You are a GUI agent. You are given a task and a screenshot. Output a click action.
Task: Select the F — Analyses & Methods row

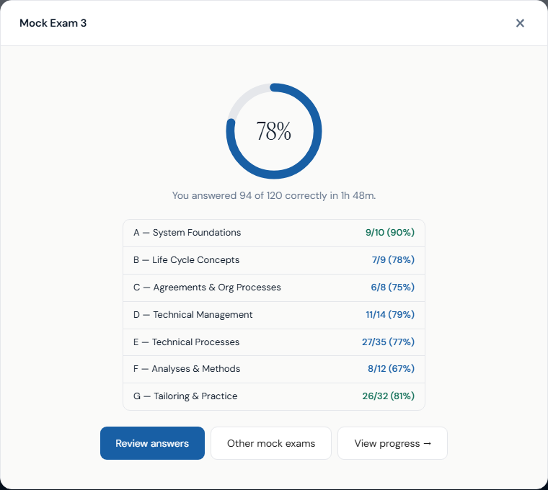coord(274,369)
